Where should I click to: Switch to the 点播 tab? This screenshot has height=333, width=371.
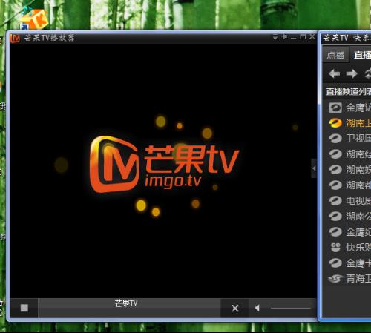click(x=335, y=56)
